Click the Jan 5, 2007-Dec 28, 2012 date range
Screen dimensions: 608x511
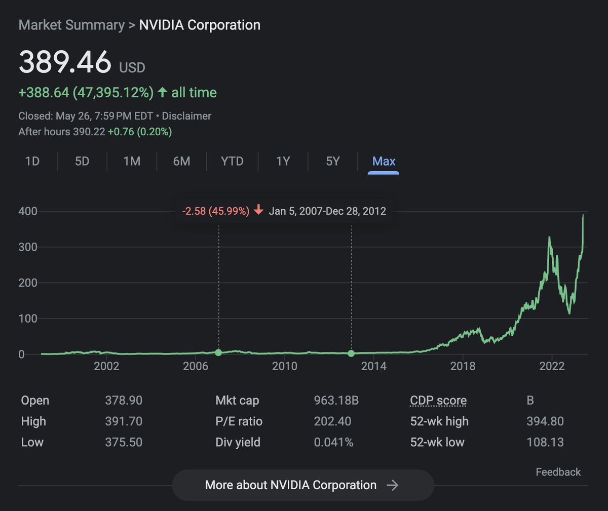pyautogui.click(x=327, y=211)
